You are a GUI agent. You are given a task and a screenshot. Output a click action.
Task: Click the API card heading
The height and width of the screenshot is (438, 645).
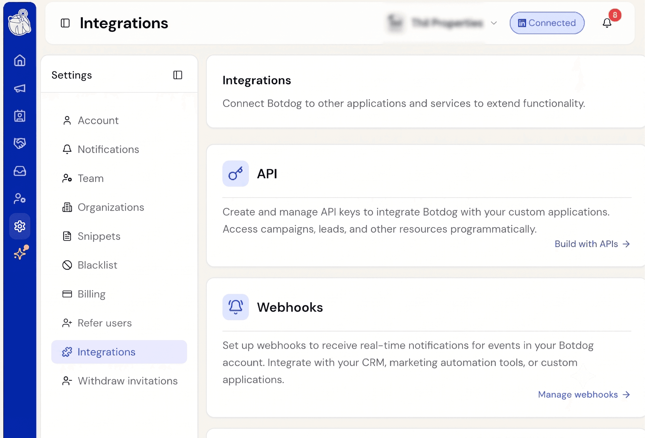tap(267, 174)
